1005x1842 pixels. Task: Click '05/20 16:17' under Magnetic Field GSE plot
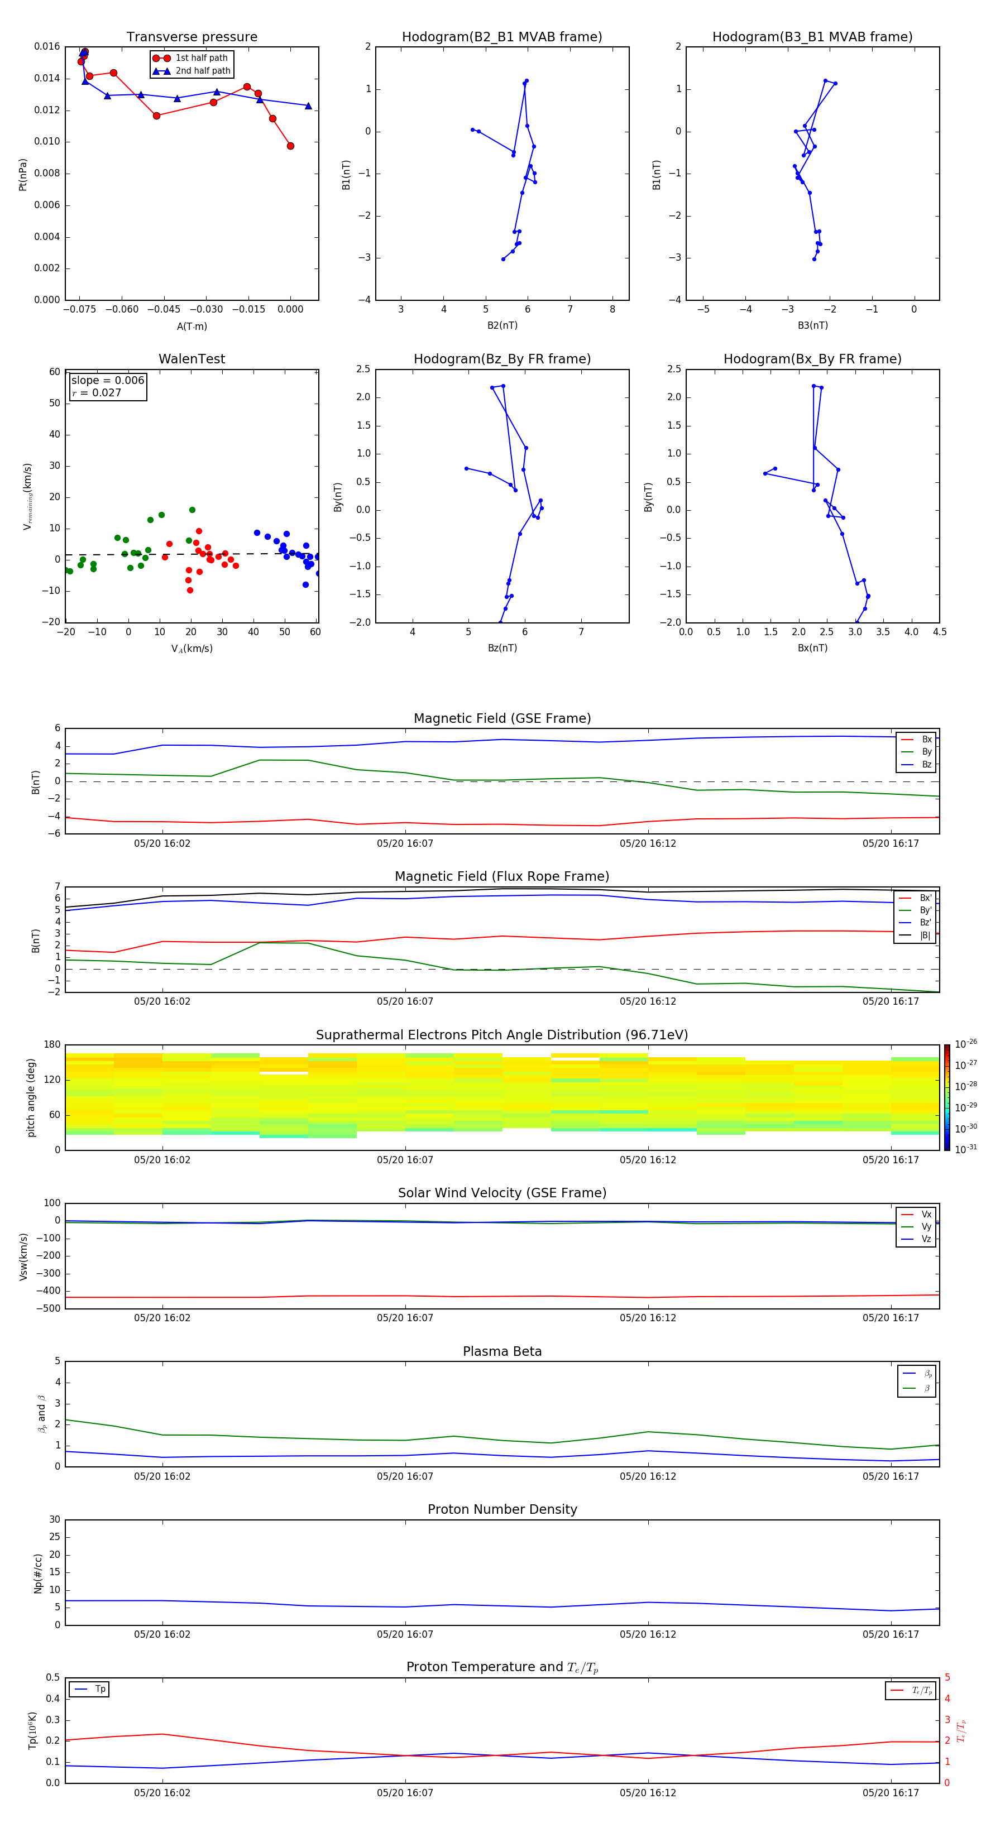(x=891, y=844)
